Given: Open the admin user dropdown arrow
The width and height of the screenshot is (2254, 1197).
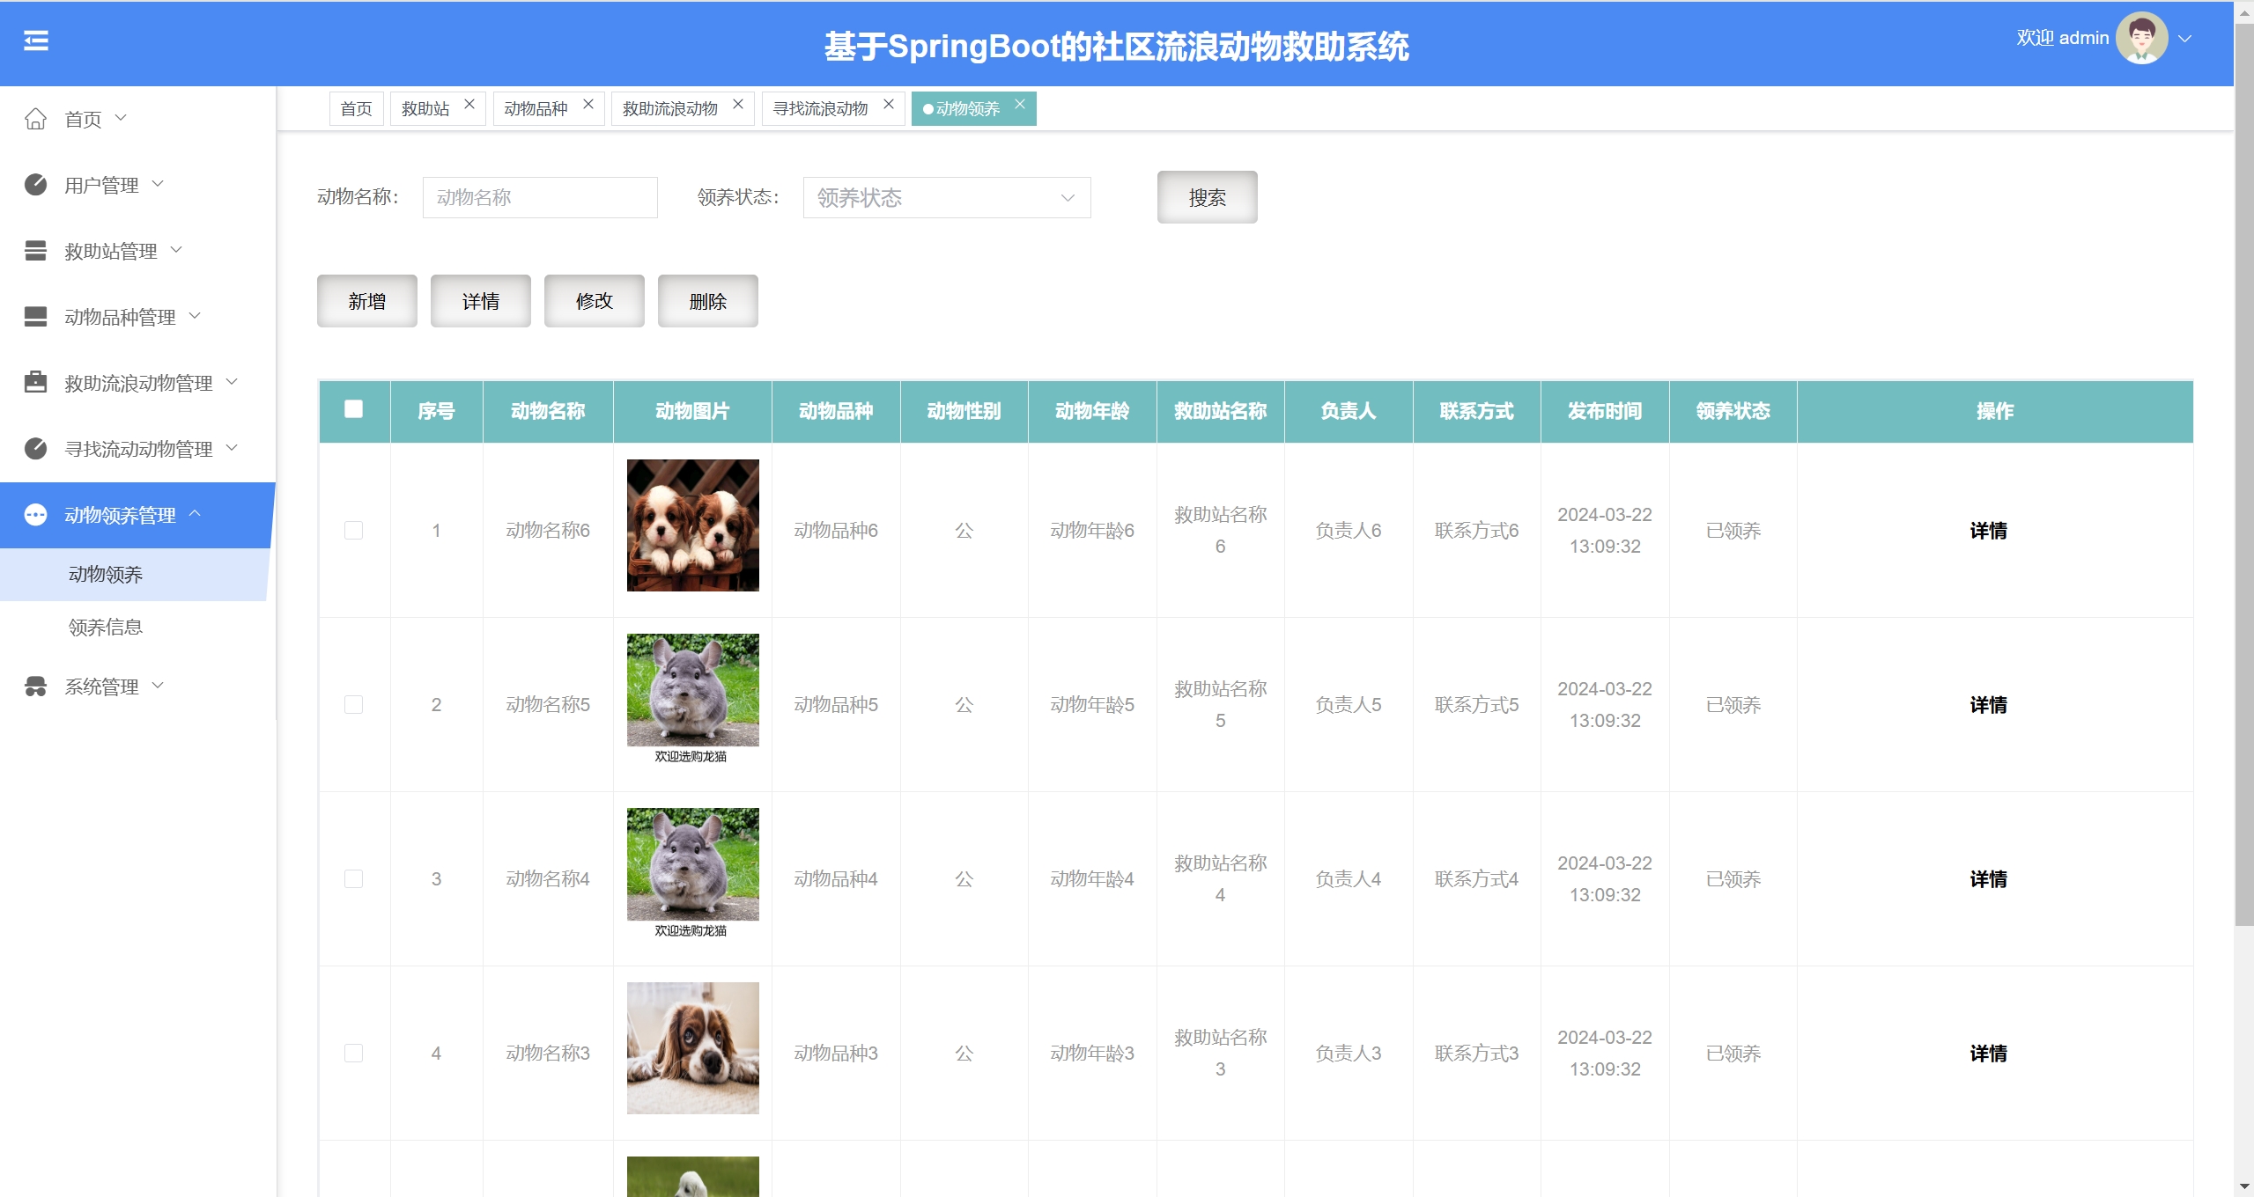Looking at the screenshot, I should tap(2185, 39).
